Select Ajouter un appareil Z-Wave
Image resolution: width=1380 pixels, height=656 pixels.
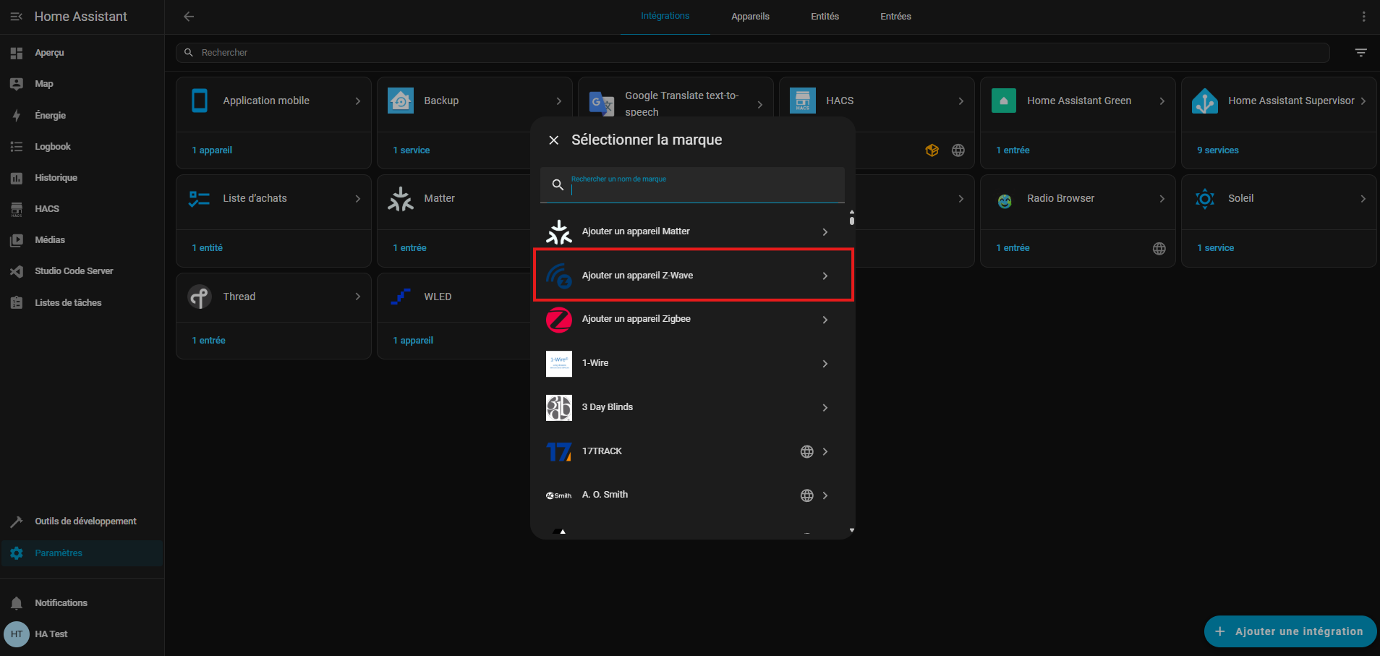692,276
